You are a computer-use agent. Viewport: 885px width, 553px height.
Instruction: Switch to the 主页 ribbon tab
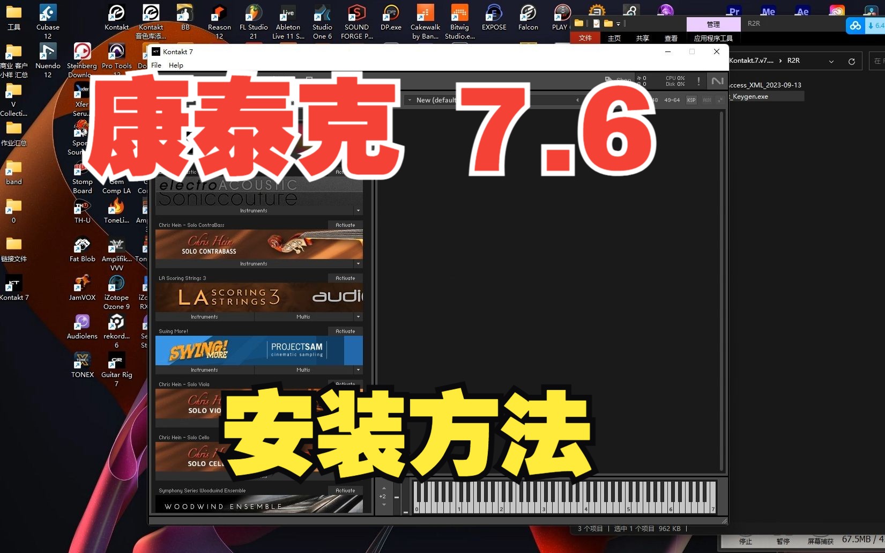point(614,38)
